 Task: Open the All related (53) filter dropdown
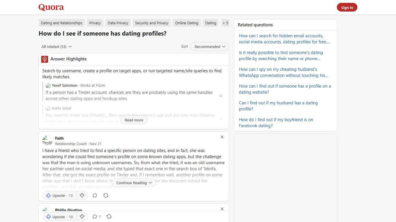(56, 47)
